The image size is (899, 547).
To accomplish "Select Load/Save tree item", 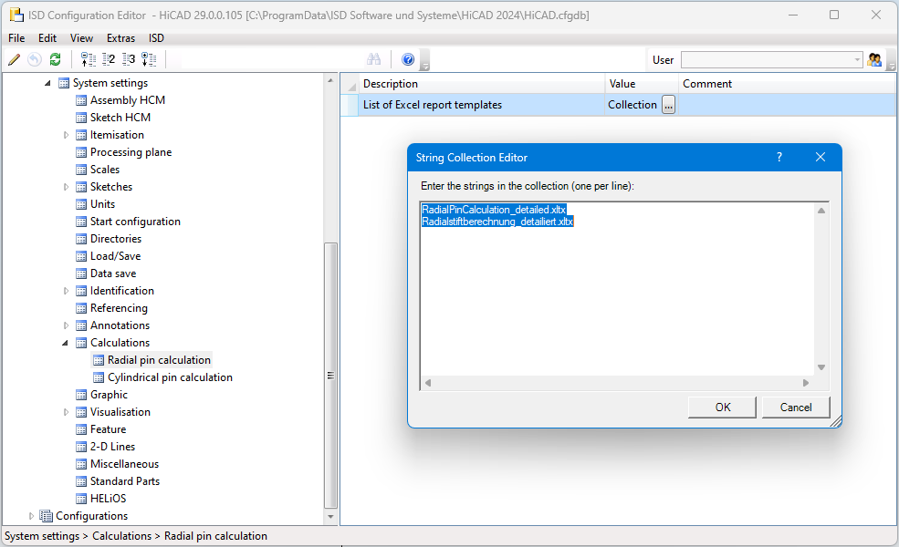I will click(115, 256).
